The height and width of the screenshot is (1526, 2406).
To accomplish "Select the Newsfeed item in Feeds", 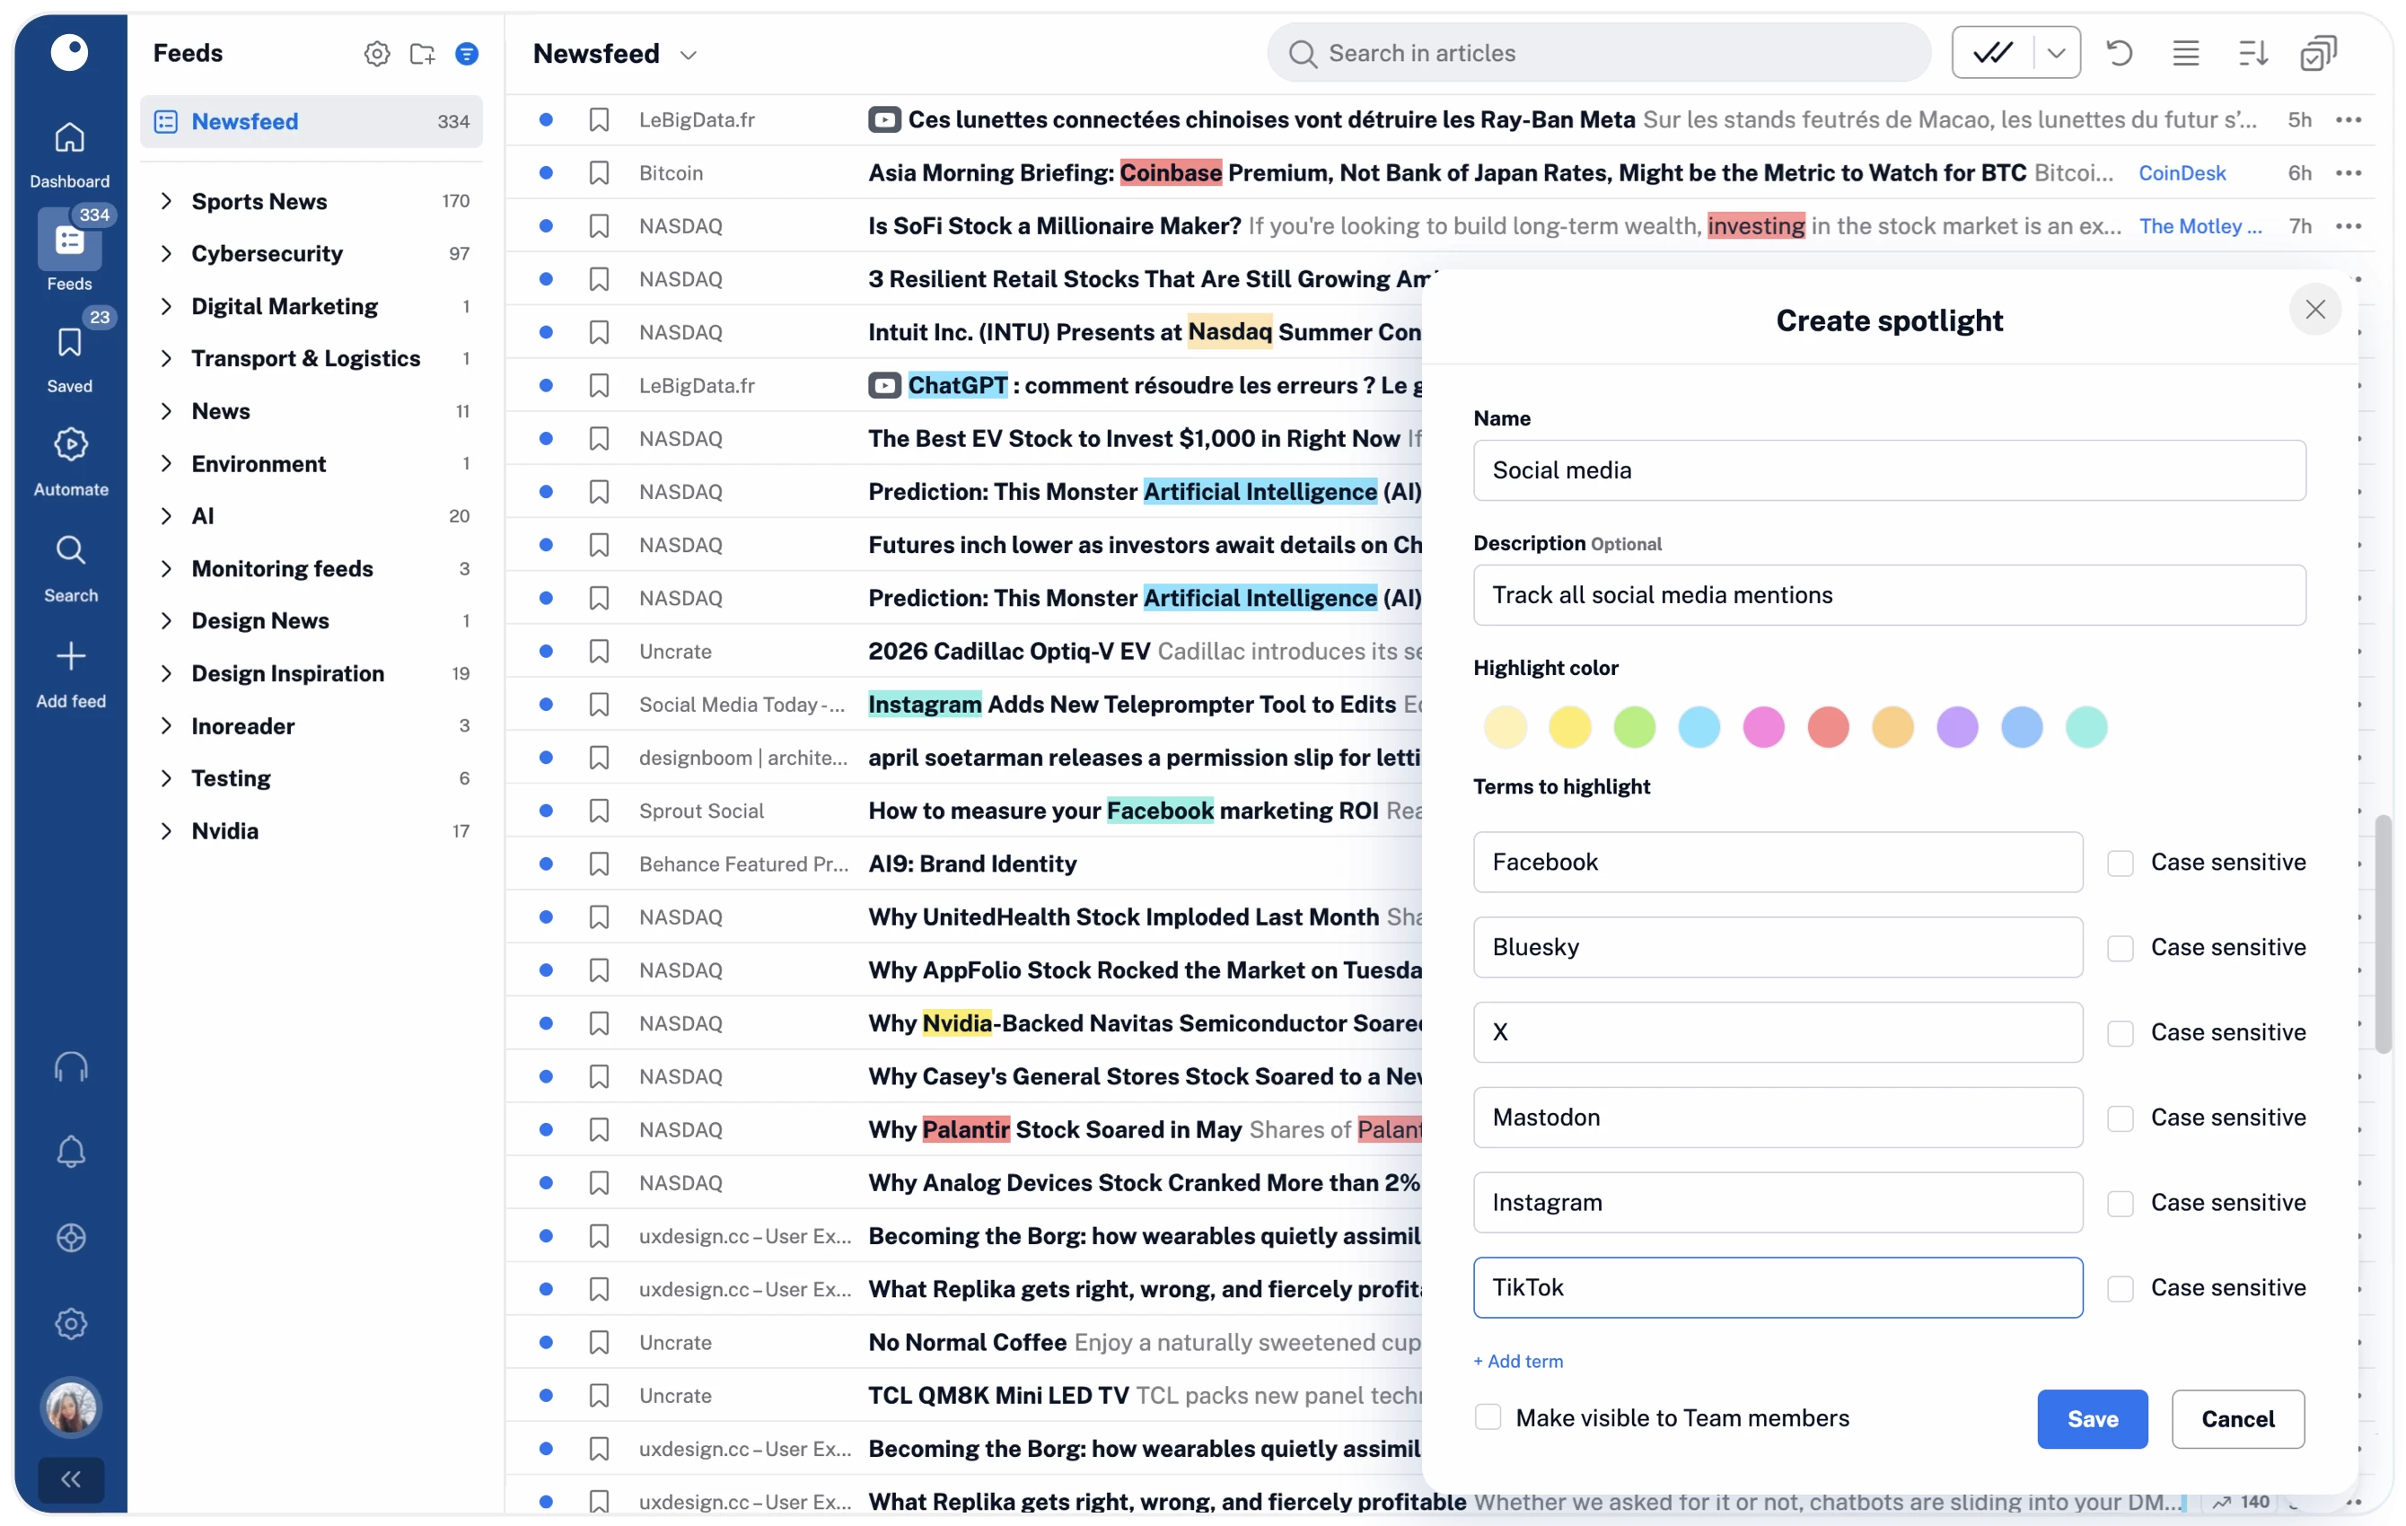I will tap(311, 121).
